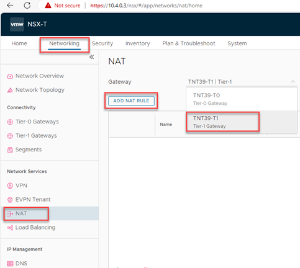Select TNT39-T1 Tier-1 Gateway option
Image resolution: width=300 pixels, height=268 pixels.
(x=242, y=122)
